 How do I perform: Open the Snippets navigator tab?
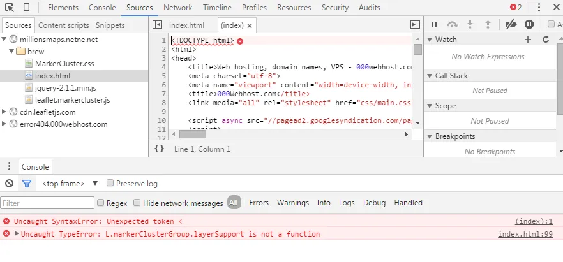(110, 25)
